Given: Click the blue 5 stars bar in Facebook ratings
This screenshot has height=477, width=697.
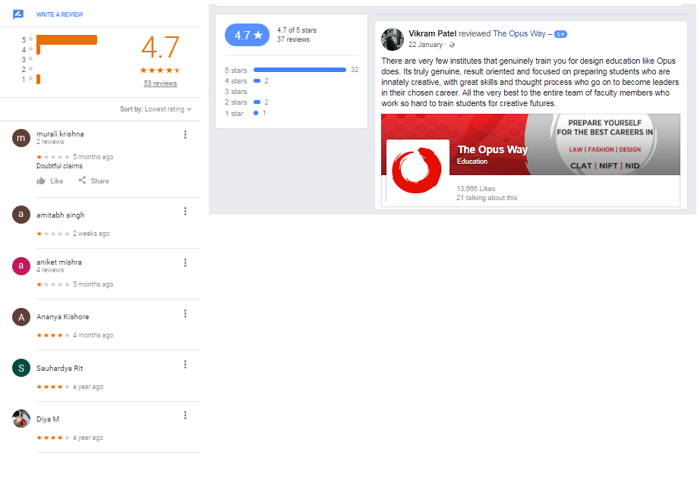Looking at the screenshot, I should tap(300, 70).
